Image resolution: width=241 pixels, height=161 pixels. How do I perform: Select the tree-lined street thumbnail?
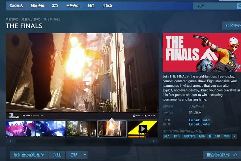[81, 129]
